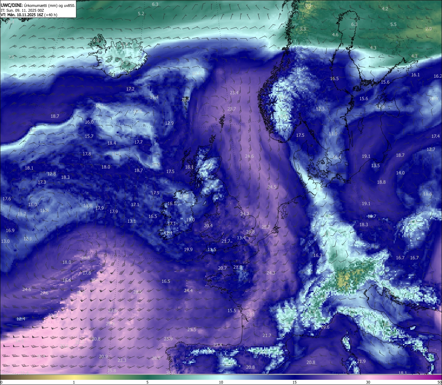
Task: Click the 17.6 value label
Action: [x=7, y=199]
